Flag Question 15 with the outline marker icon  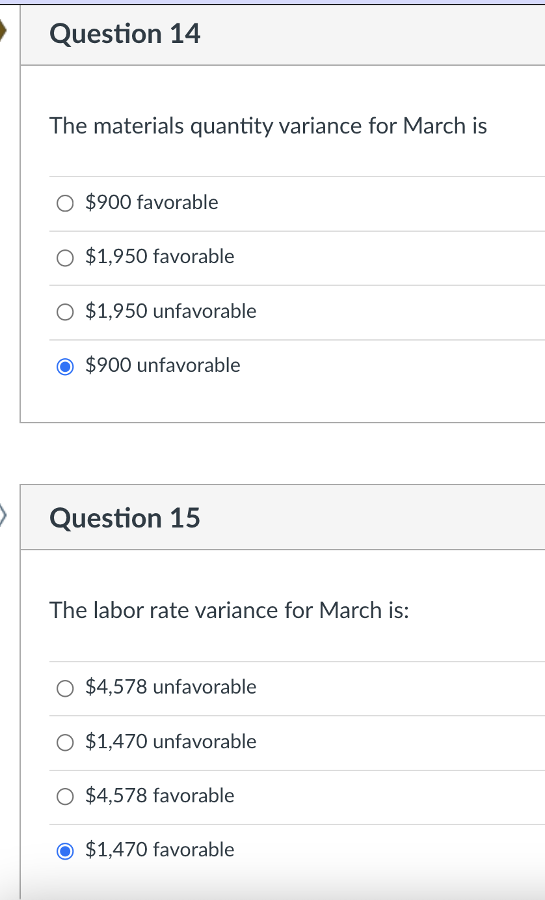click(4, 516)
